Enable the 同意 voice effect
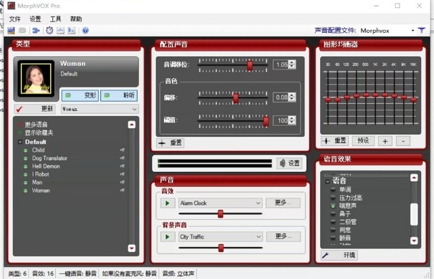 click(333, 230)
